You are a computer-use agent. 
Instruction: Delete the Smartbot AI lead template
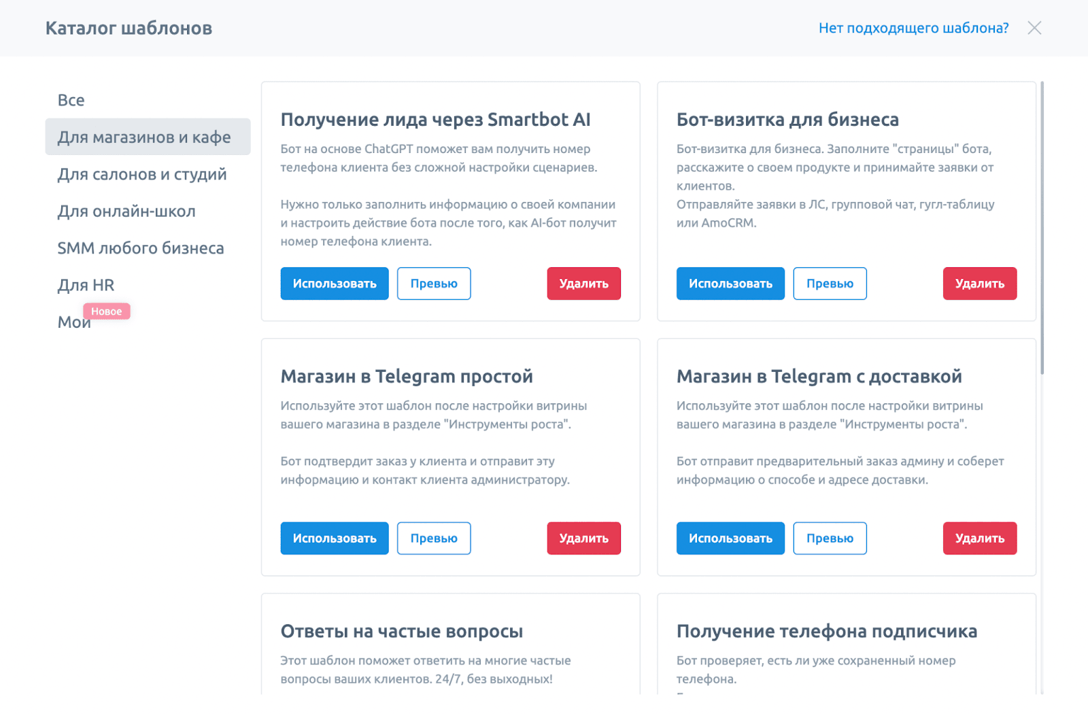pos(584,284)
